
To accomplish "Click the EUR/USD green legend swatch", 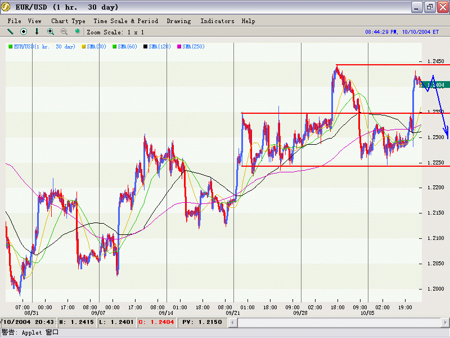I will point(10,47).
